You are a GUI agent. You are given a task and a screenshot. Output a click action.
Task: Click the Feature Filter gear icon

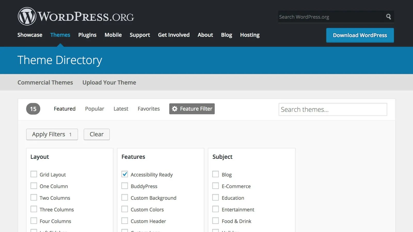click(175, 109)
